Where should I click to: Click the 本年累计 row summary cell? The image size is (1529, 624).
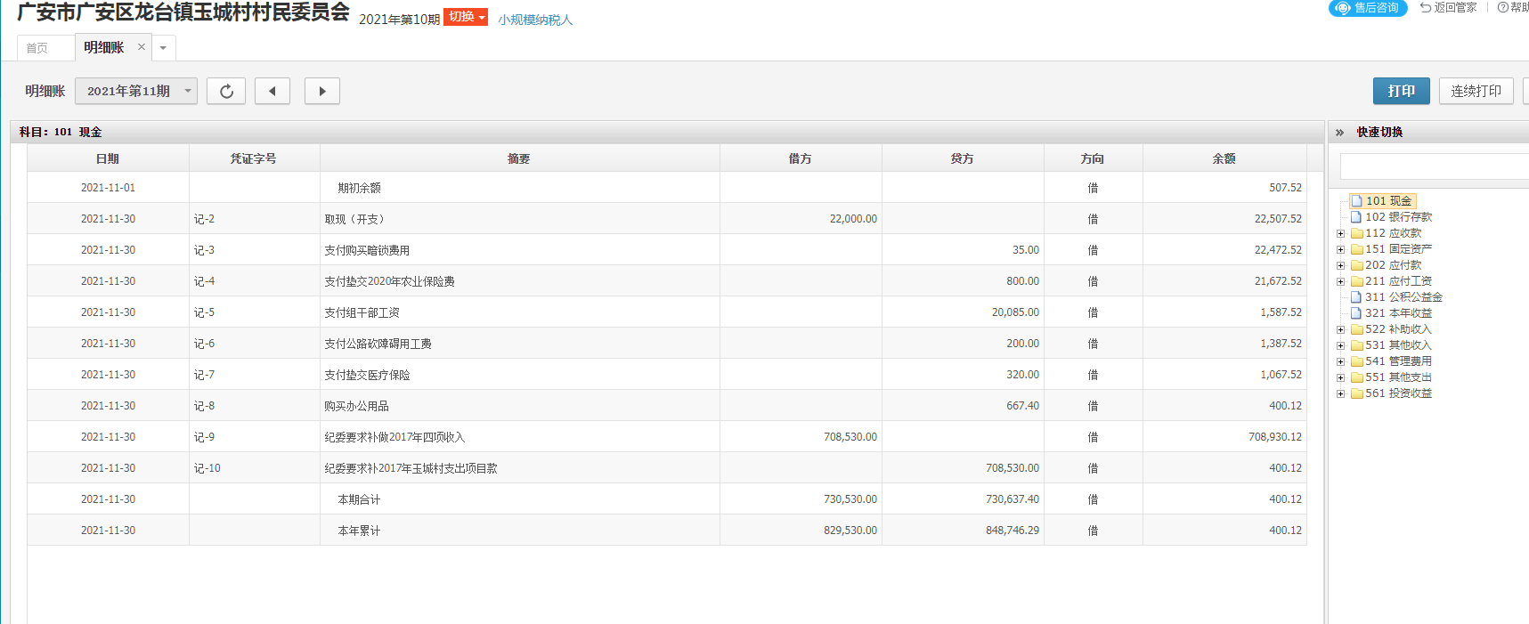pos(519,531)
